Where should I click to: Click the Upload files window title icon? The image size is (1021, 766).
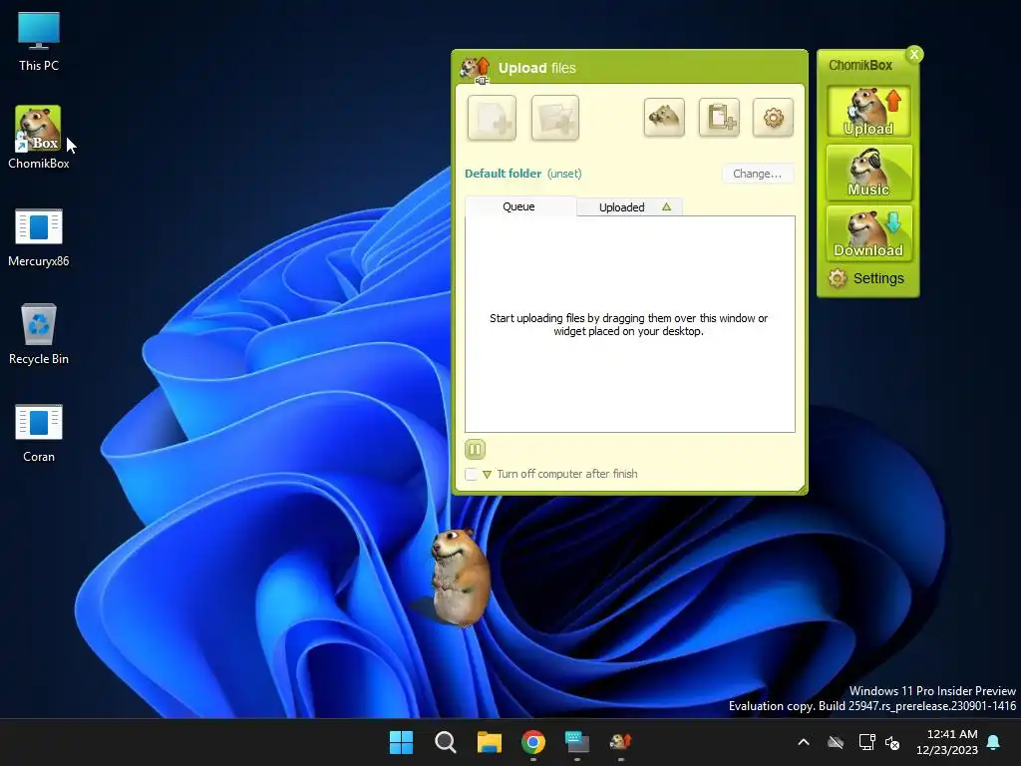point(475,69)
